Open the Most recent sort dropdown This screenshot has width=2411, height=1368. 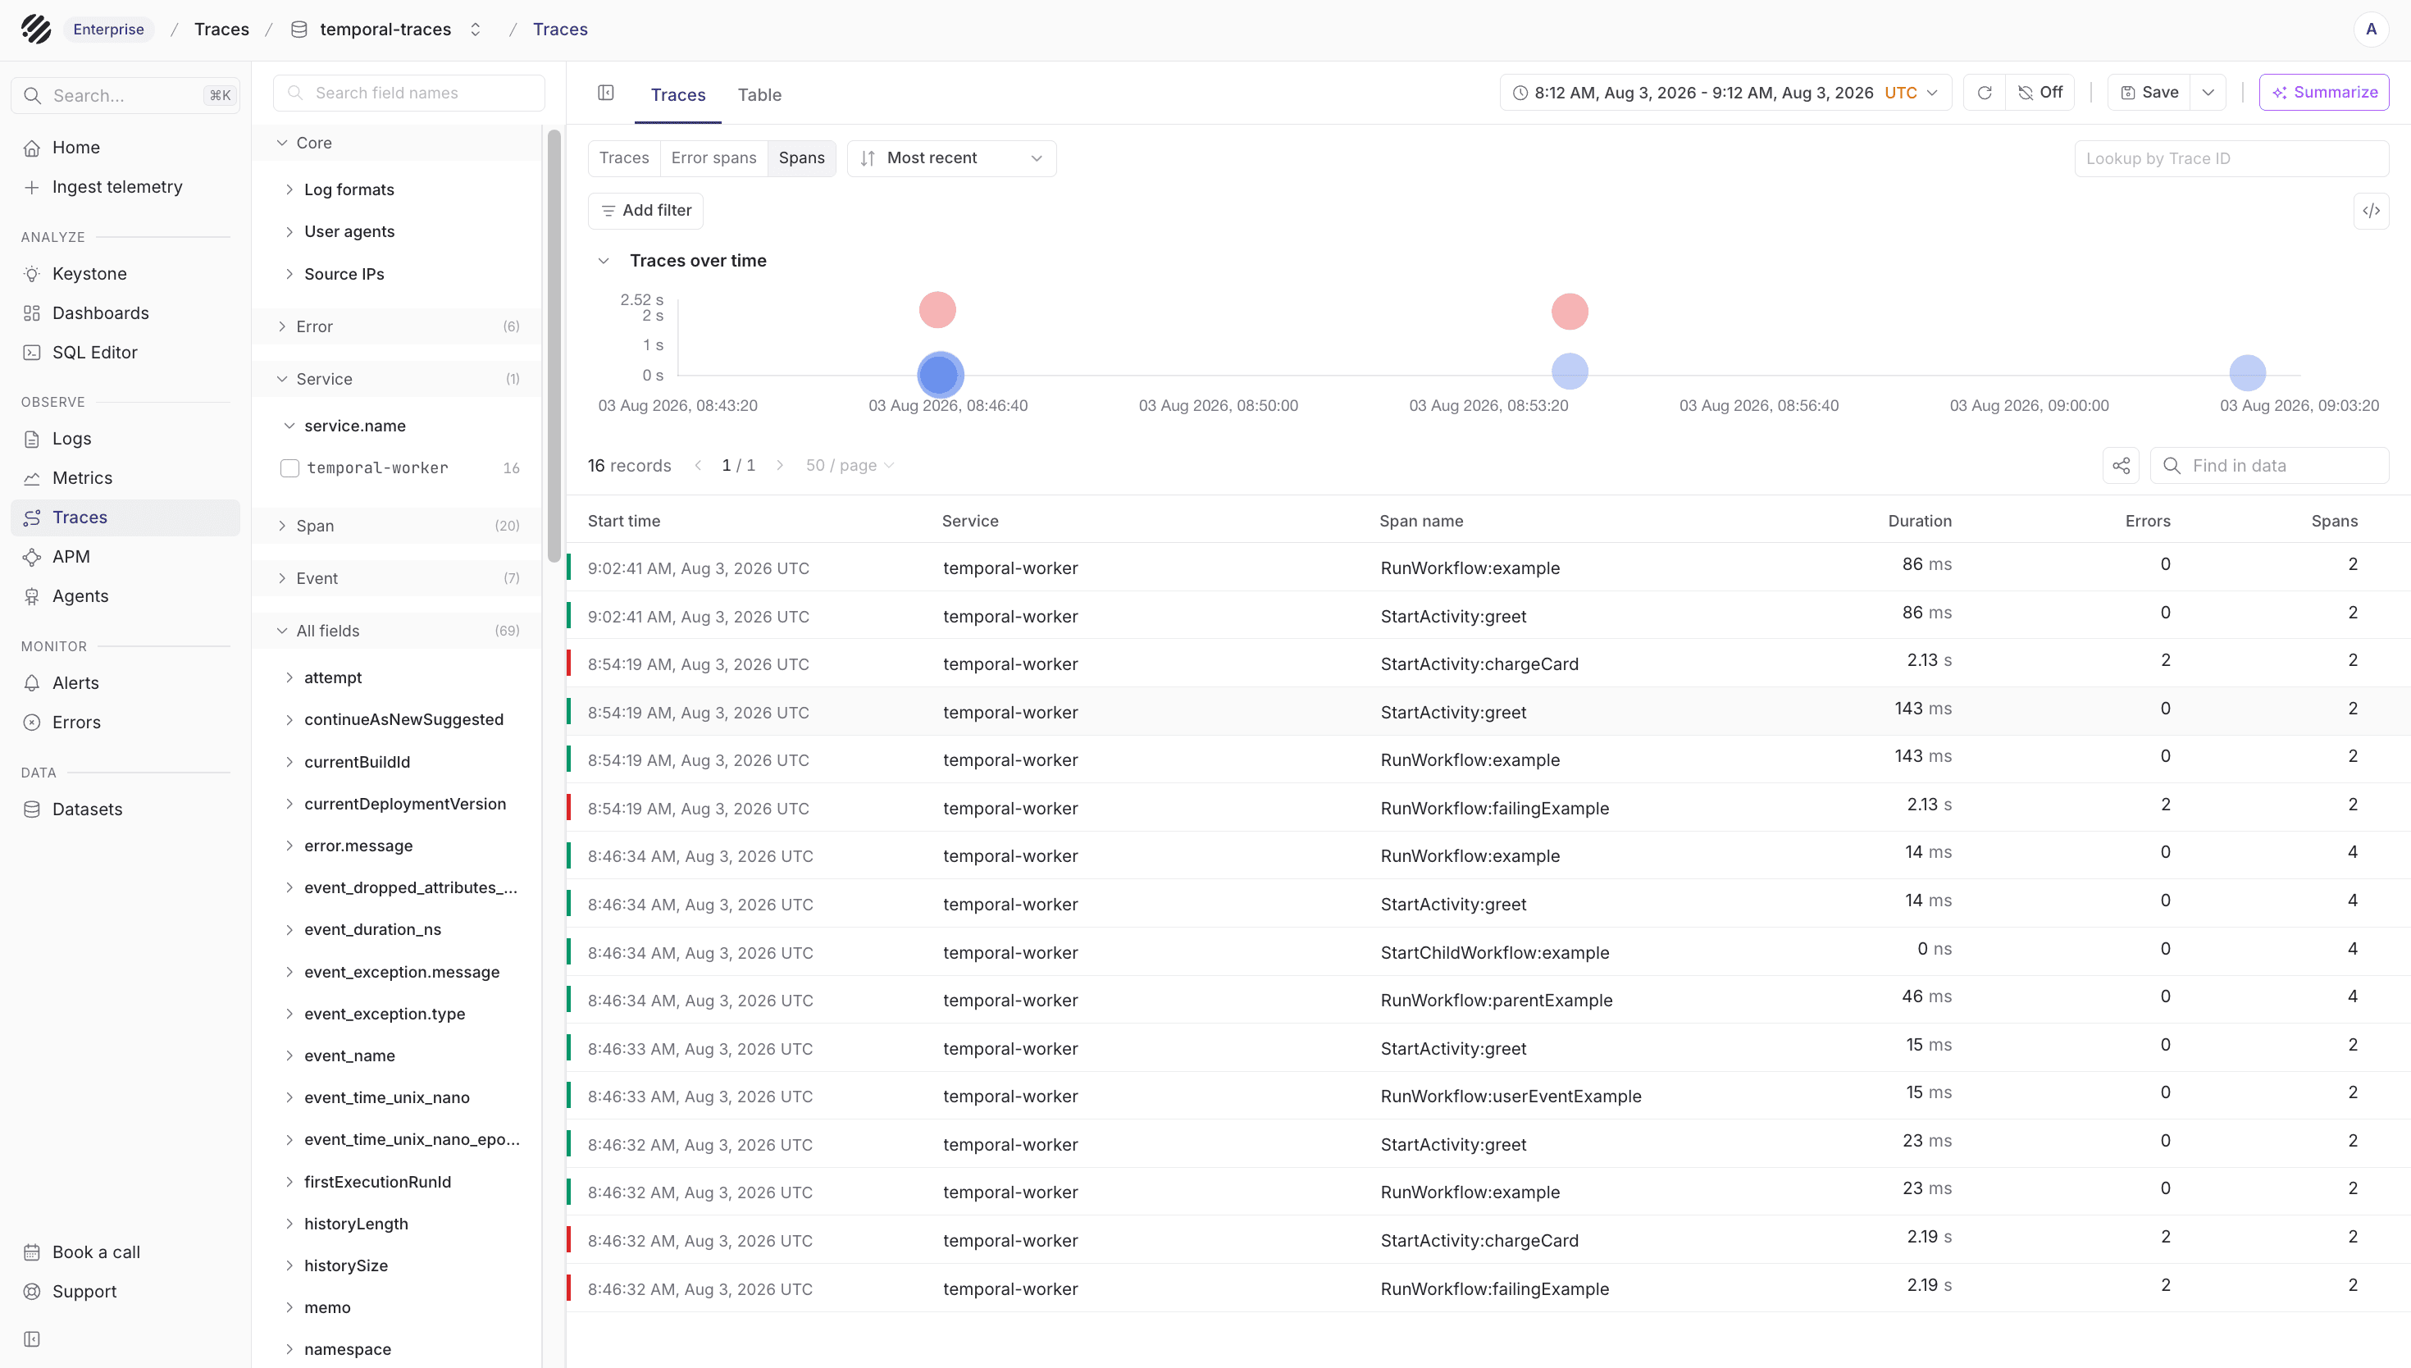point(951,157)
